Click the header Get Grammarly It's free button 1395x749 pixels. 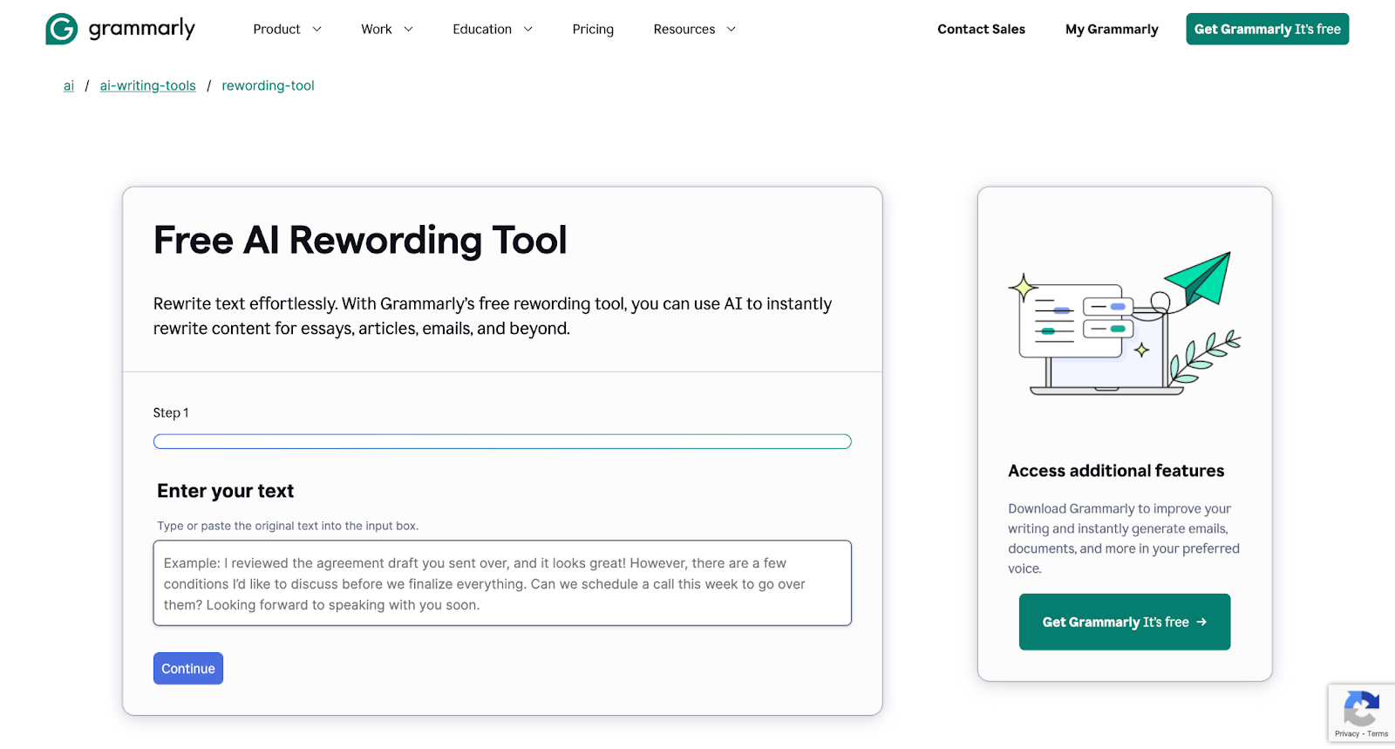[1267, 29]
